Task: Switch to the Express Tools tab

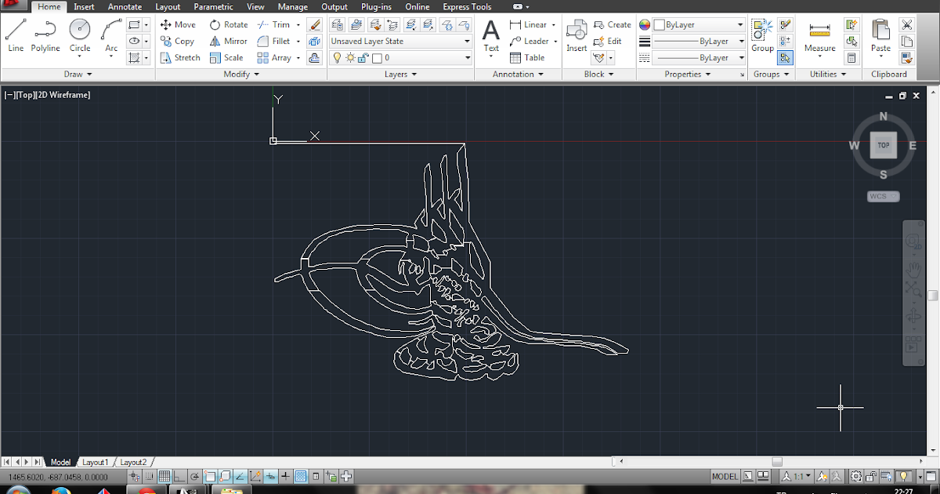Action: click(467, 6)
